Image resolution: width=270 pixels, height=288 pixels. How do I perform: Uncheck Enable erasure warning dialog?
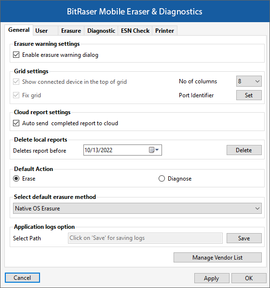pos(16,55)
